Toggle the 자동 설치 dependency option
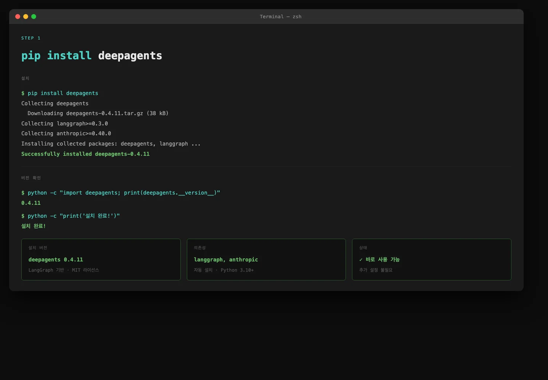 coord(202,270)
